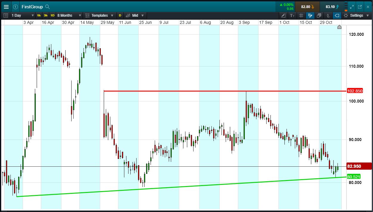Toggle the price label tag icon

337,16
